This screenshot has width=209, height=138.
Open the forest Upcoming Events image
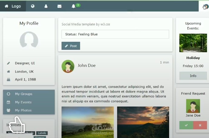coord(193,43)
